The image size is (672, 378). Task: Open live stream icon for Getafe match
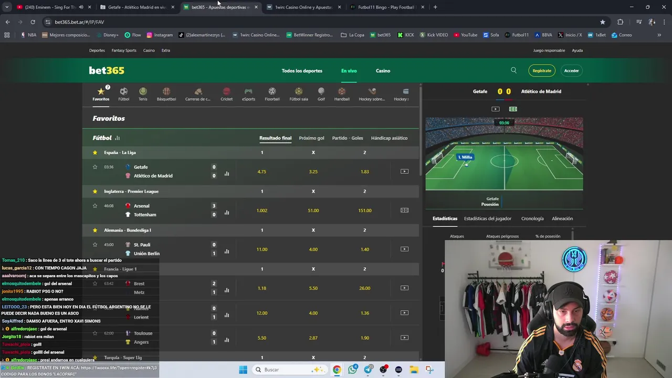(x=404, y=171)
